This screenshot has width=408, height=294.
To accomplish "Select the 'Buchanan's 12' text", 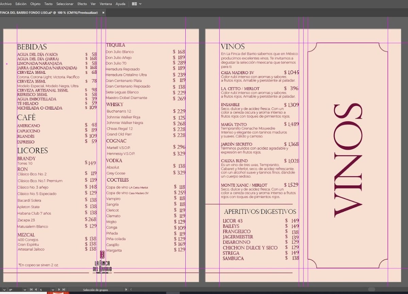I will pos(119,111).
